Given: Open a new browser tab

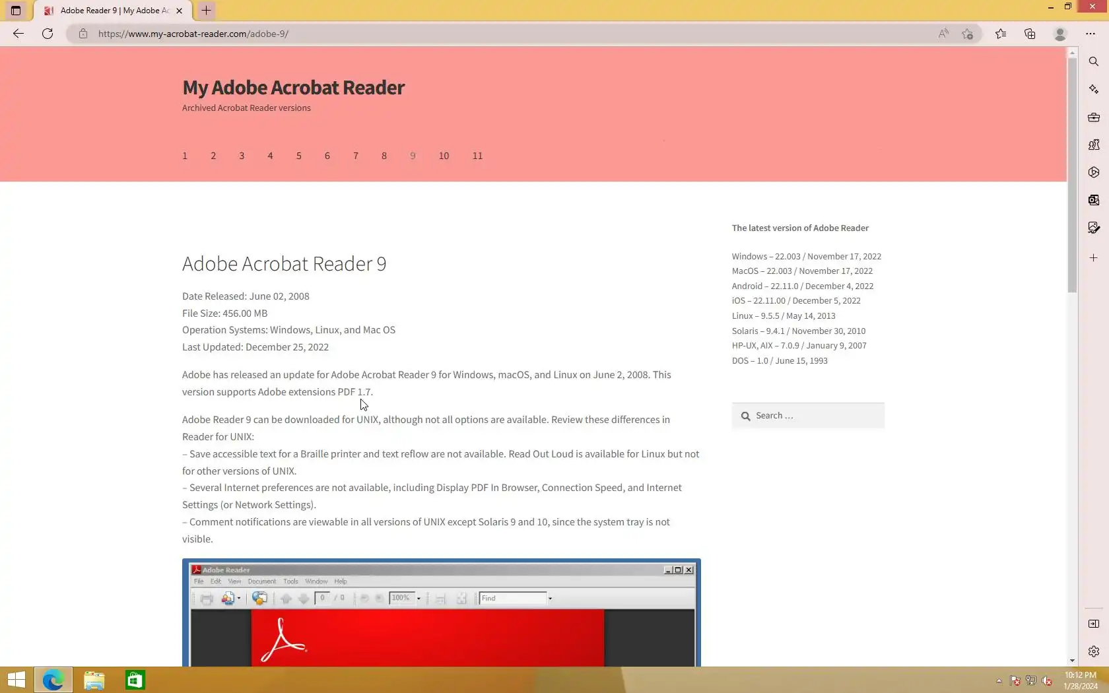Looking at the screenshot, I should (206, 11).
